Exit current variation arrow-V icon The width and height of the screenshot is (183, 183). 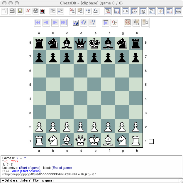(x=84, y=22)
